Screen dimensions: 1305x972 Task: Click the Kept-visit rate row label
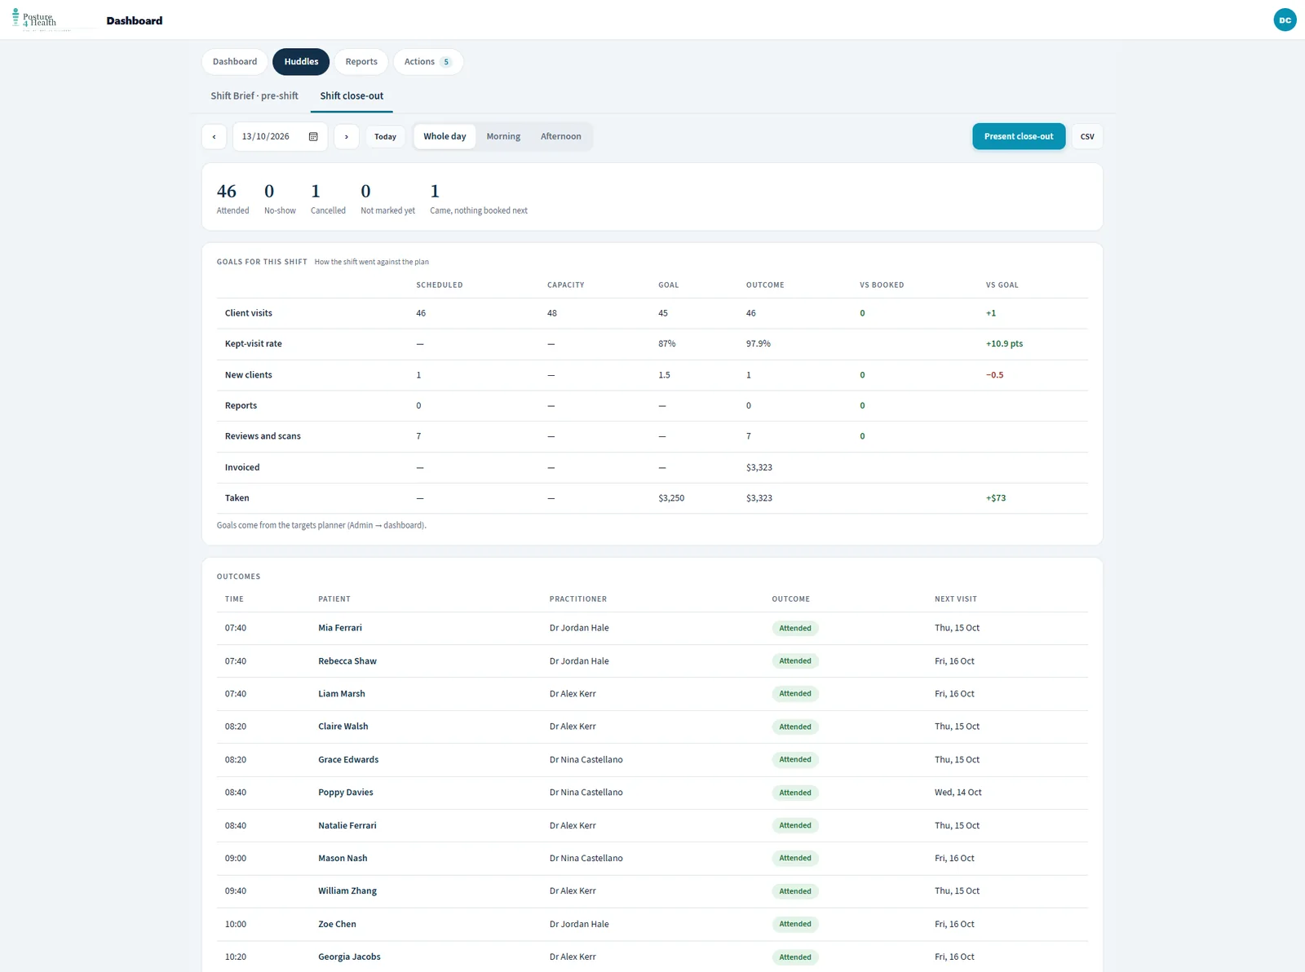pos(254,344)
